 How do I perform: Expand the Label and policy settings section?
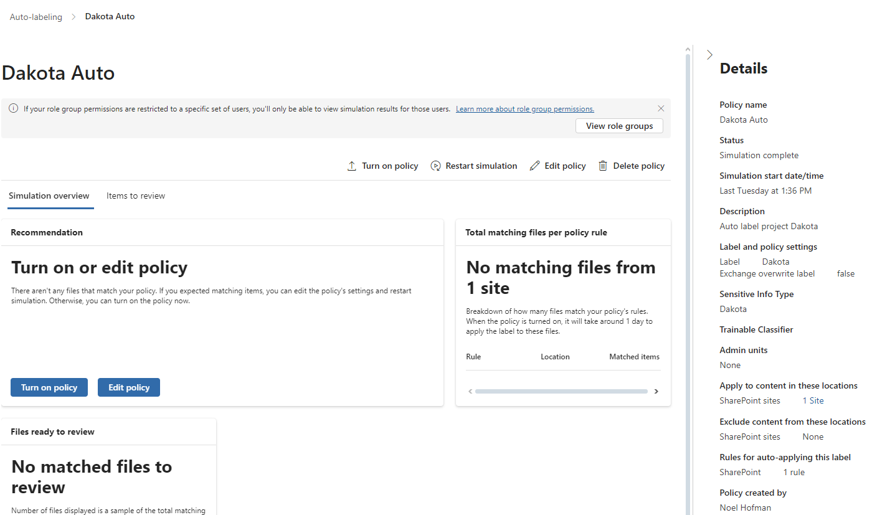point(768,247)
